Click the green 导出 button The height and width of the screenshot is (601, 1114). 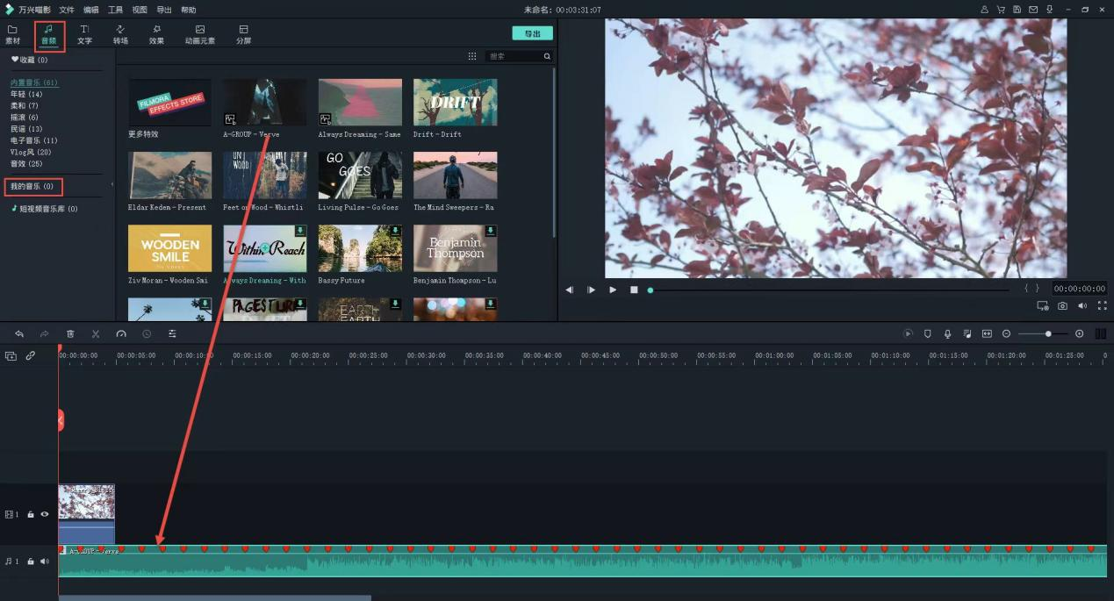click(x=532, y=33)
